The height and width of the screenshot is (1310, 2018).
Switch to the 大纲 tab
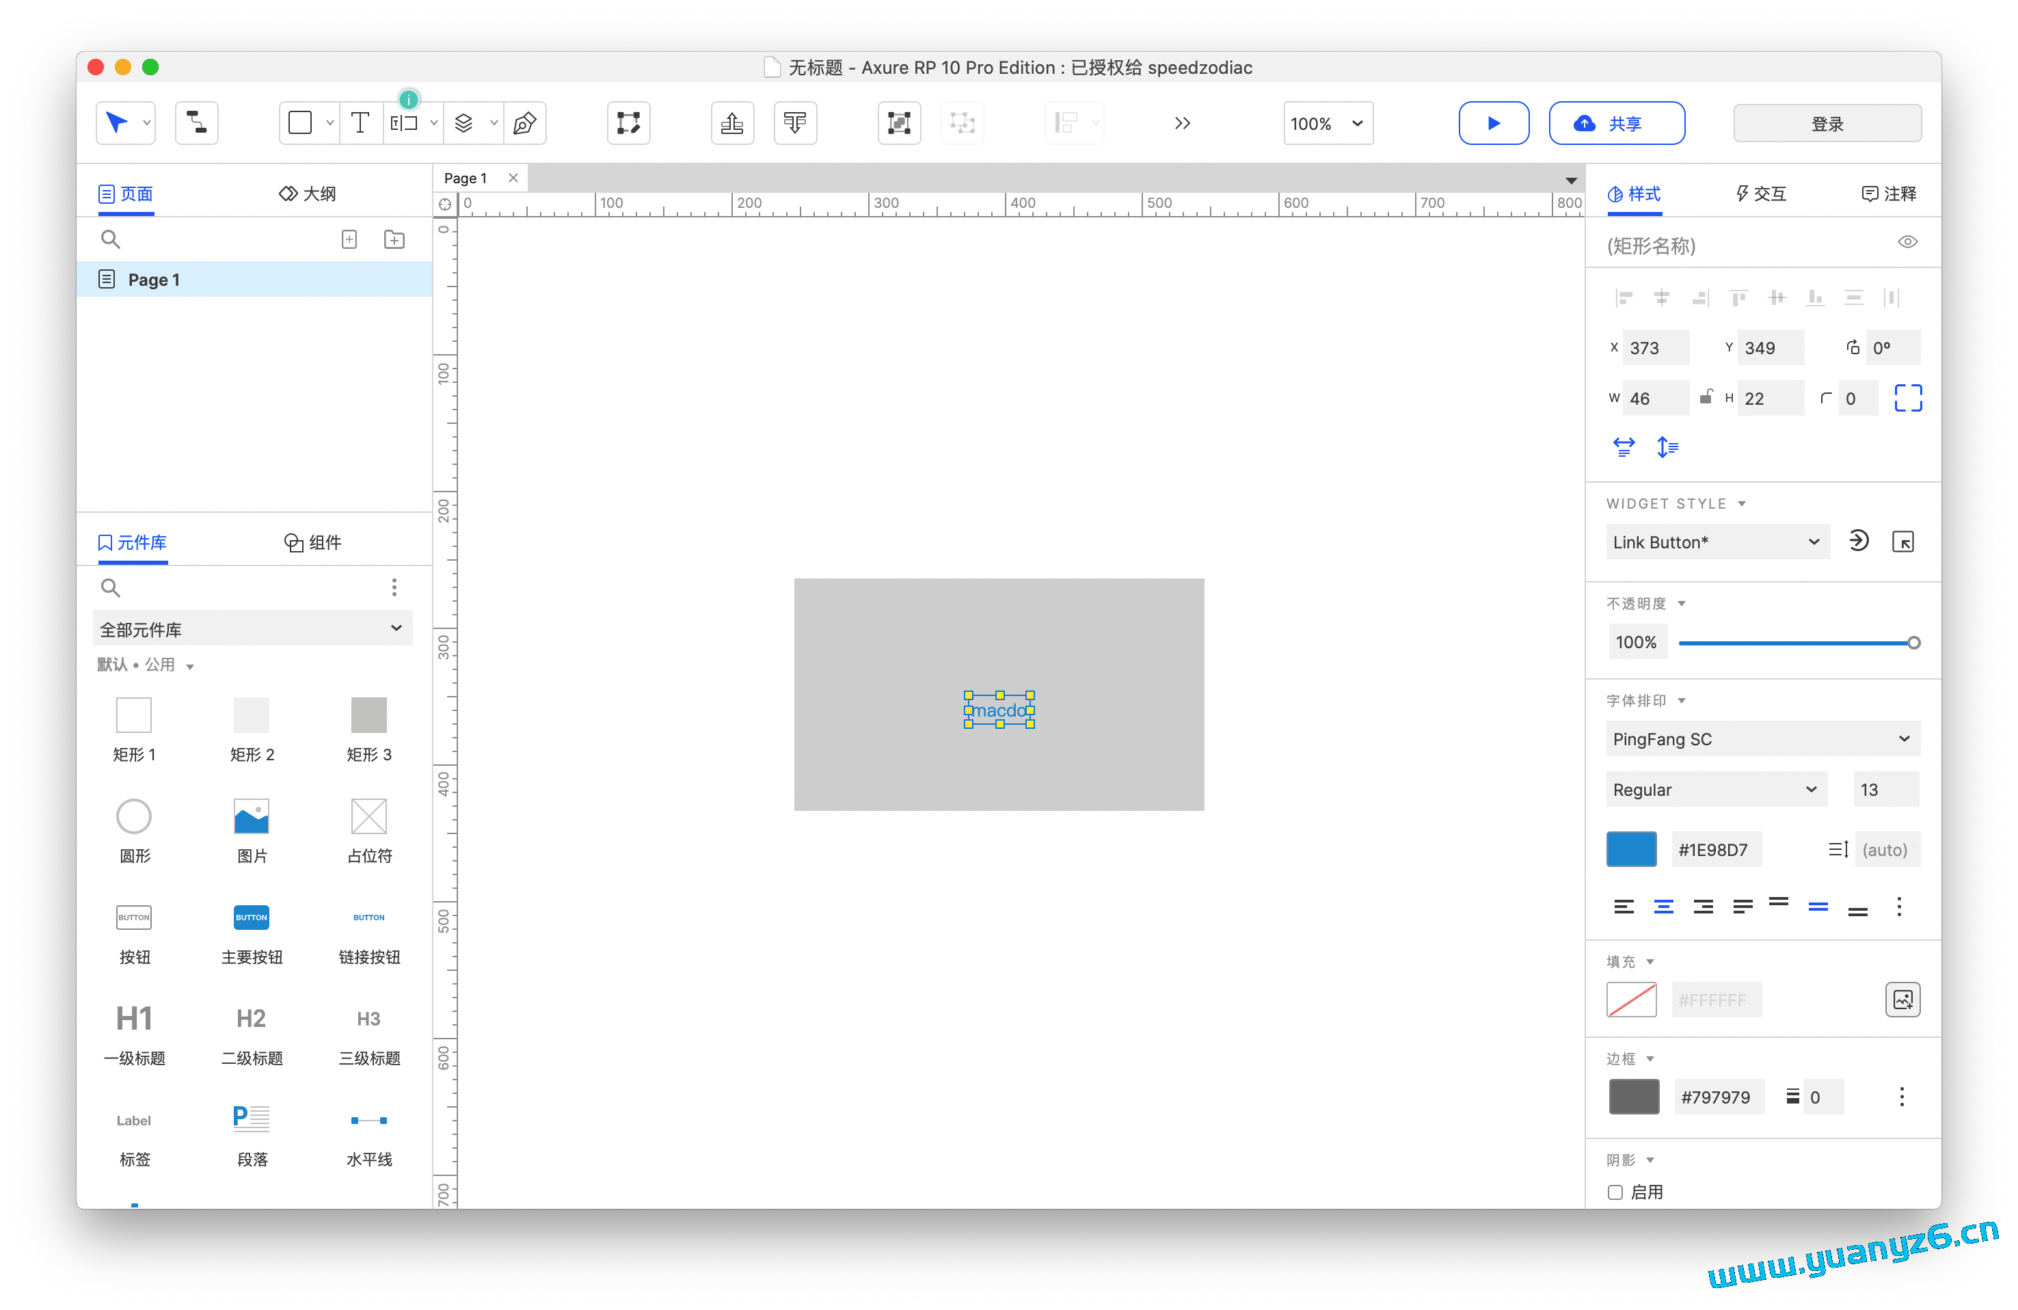tap(308, 194)
